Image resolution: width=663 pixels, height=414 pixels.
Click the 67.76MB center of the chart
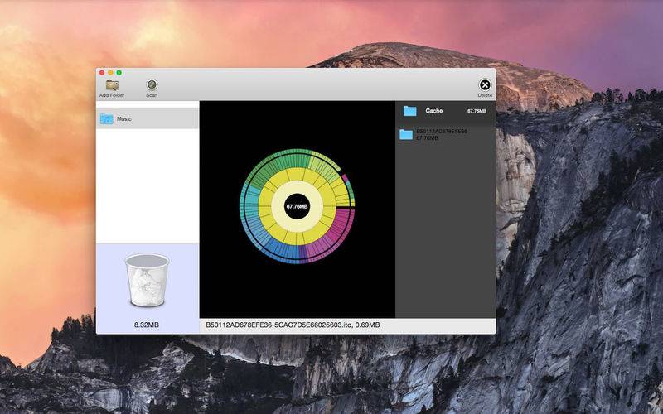(x=297, y=206)
